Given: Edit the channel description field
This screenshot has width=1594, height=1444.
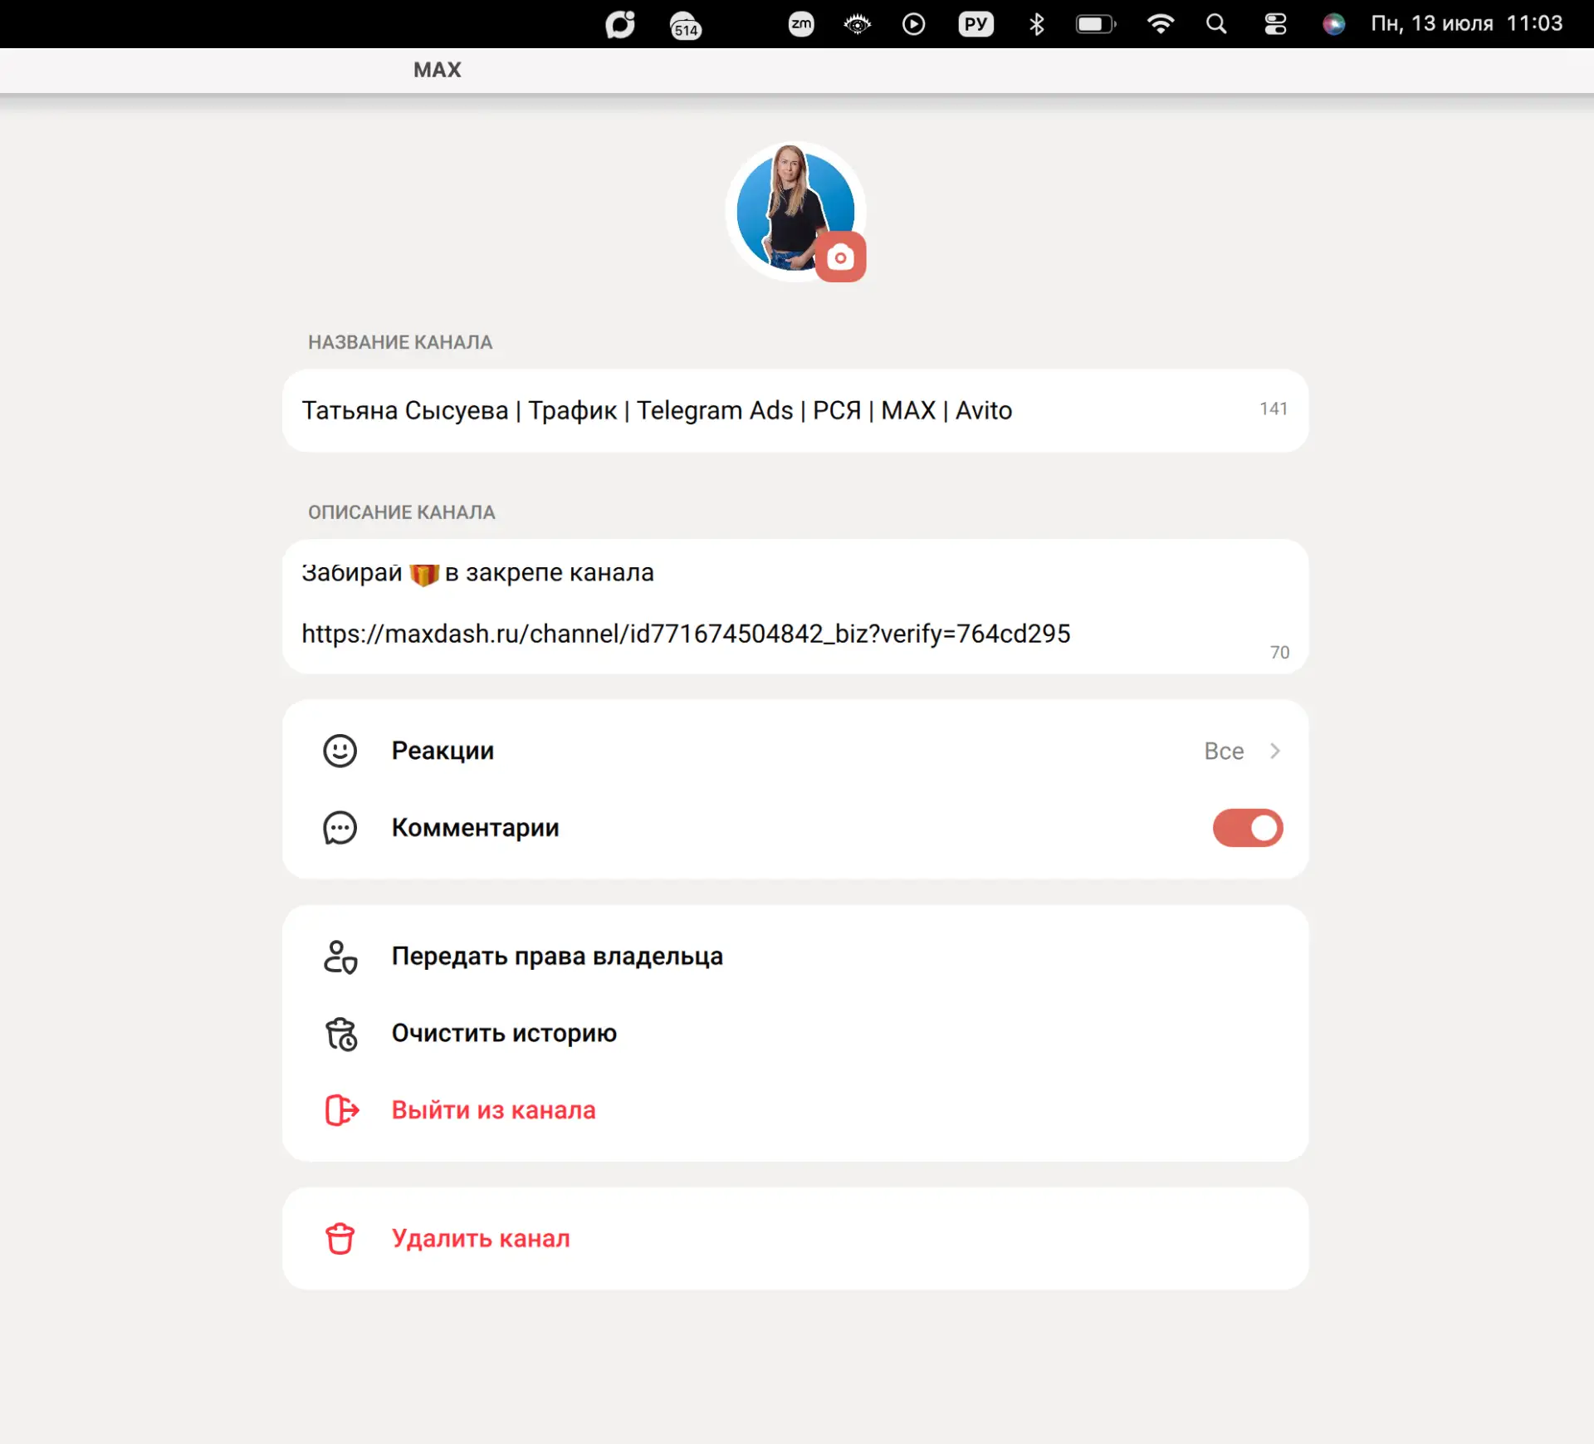Looking at the screenshot, I should click(x=795, y=606).
